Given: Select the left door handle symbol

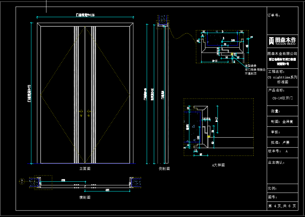Looking at the screenshot, I should [81, 113].
